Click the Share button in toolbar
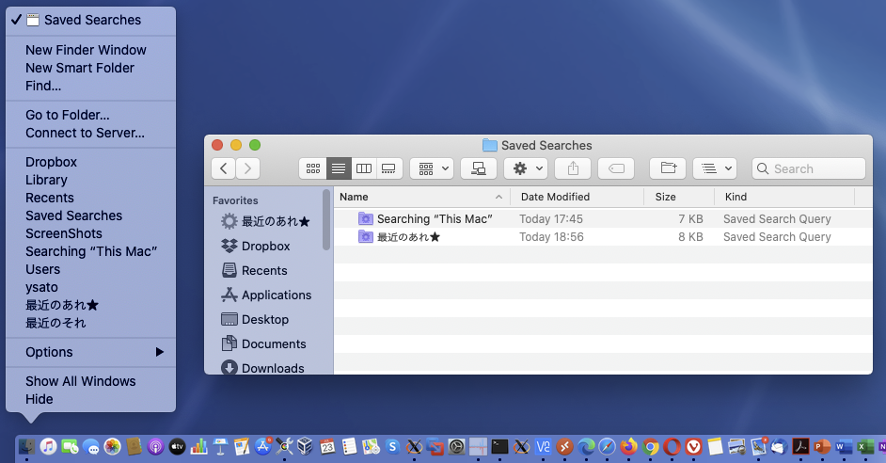Image resolution: width=886 pixels, height=463 pixels. 573,168
